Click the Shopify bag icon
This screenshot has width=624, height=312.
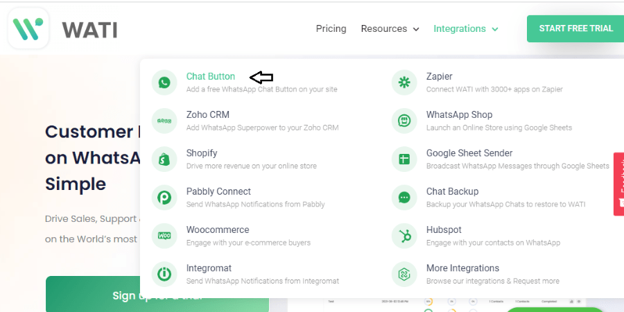tap(164, 159)
